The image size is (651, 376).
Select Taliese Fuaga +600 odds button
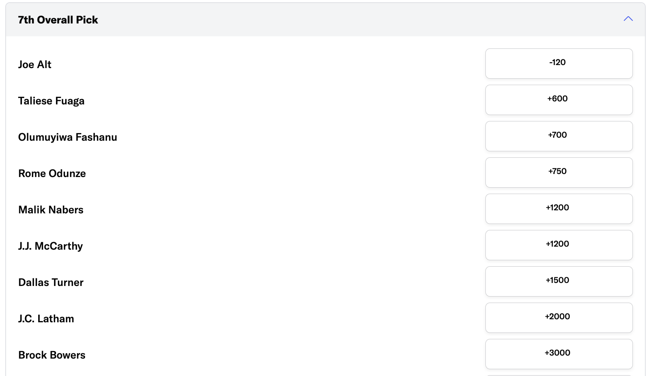tap(559, 100)
